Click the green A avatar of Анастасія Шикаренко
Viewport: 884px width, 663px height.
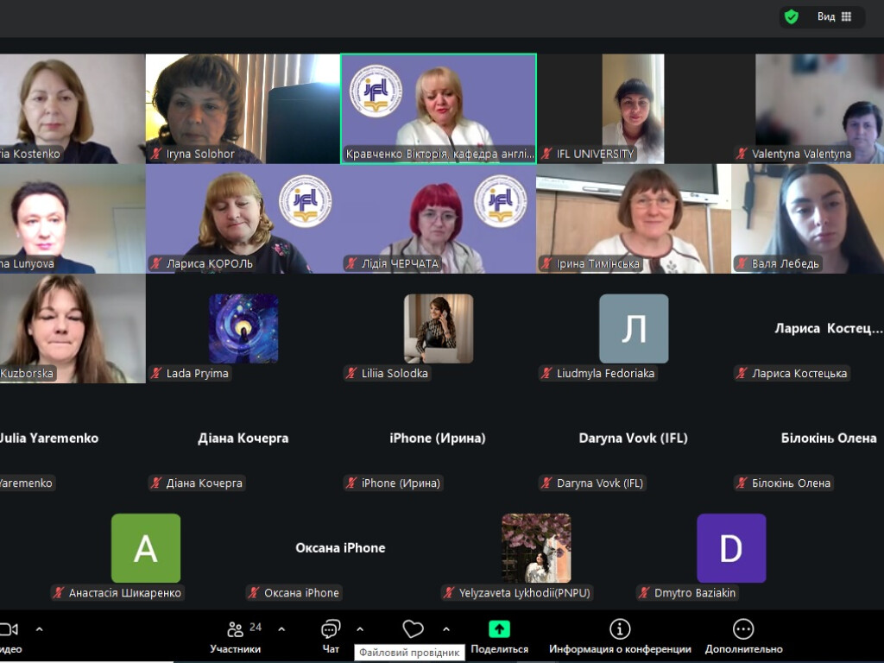tap(145, 548)
